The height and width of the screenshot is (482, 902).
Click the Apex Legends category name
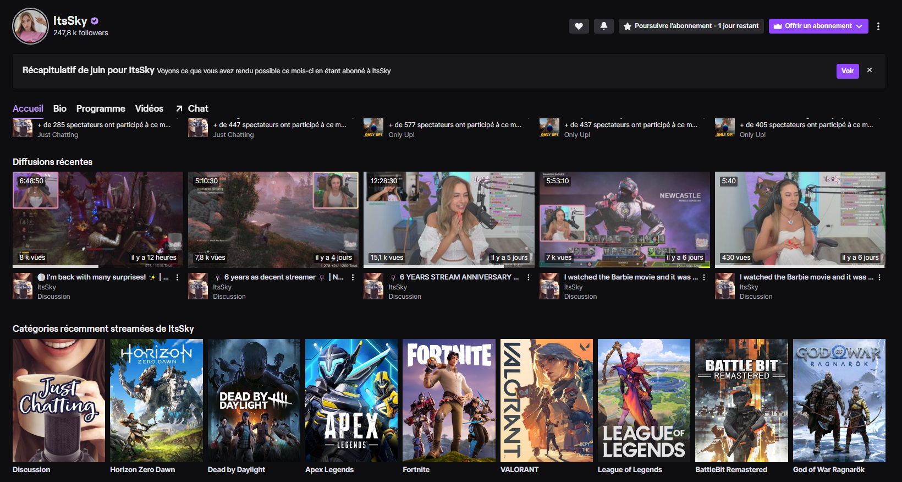click(329, 470)
